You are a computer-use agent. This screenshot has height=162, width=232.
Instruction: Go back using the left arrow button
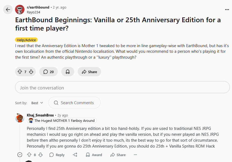point(8,10)
